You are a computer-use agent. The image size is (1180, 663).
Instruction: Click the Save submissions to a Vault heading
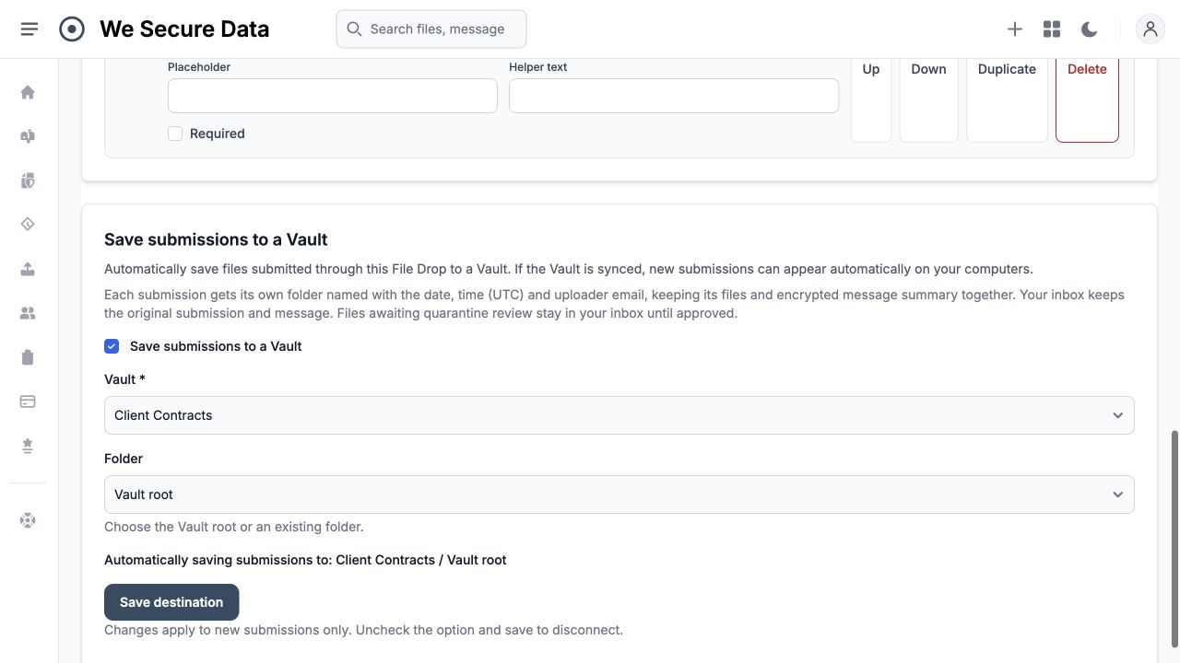(x=216, y=239)
